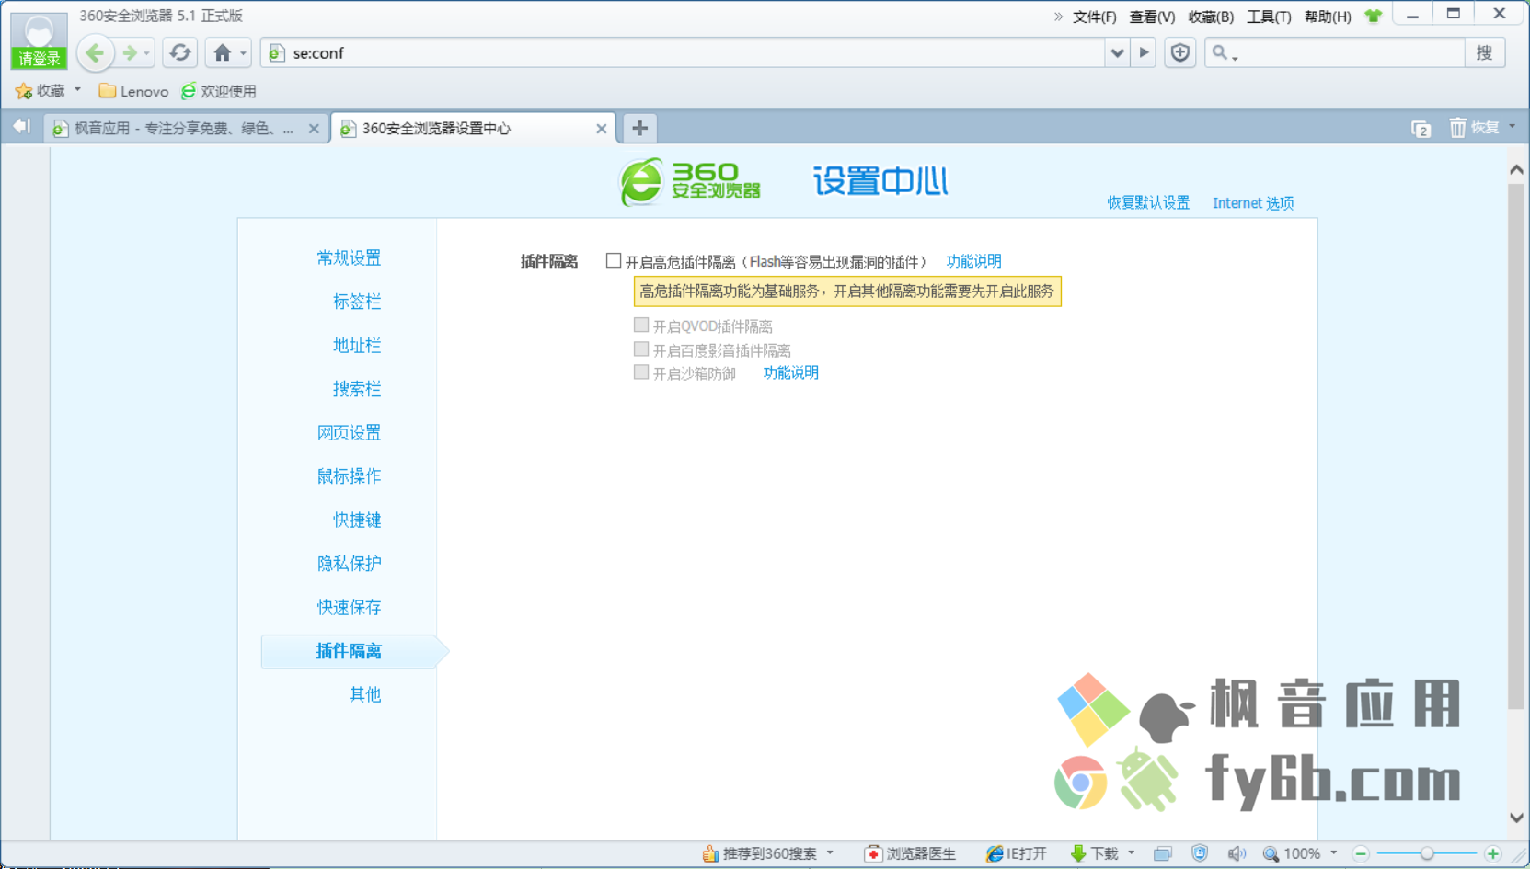Open the 工具(T) menu

(x=1269, y=17)
